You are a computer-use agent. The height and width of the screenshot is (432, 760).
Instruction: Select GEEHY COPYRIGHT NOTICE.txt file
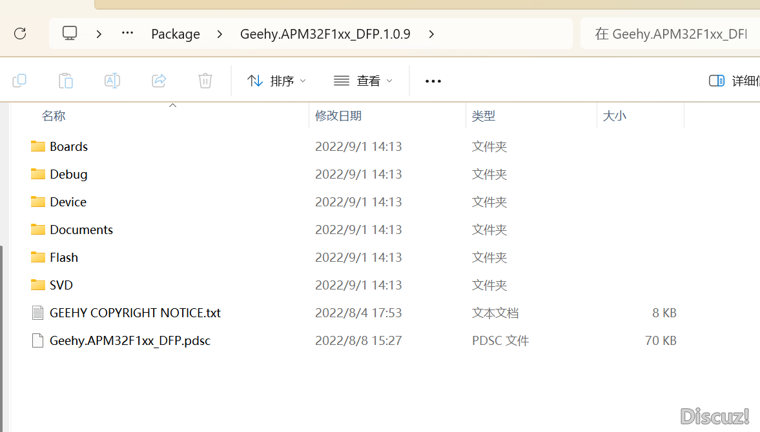pos(135,313)
